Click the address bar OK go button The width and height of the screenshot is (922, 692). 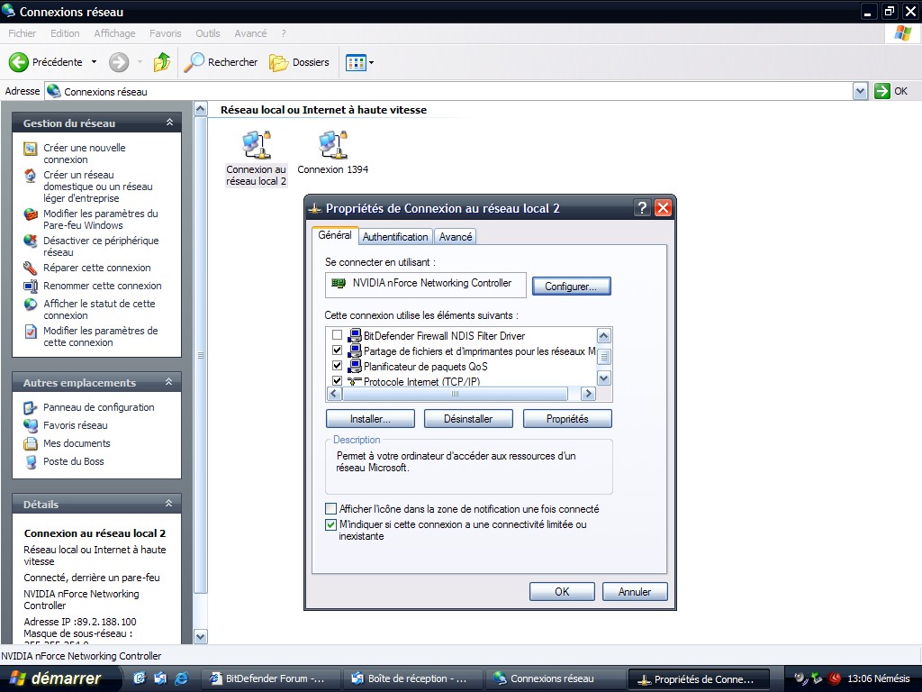891,91
